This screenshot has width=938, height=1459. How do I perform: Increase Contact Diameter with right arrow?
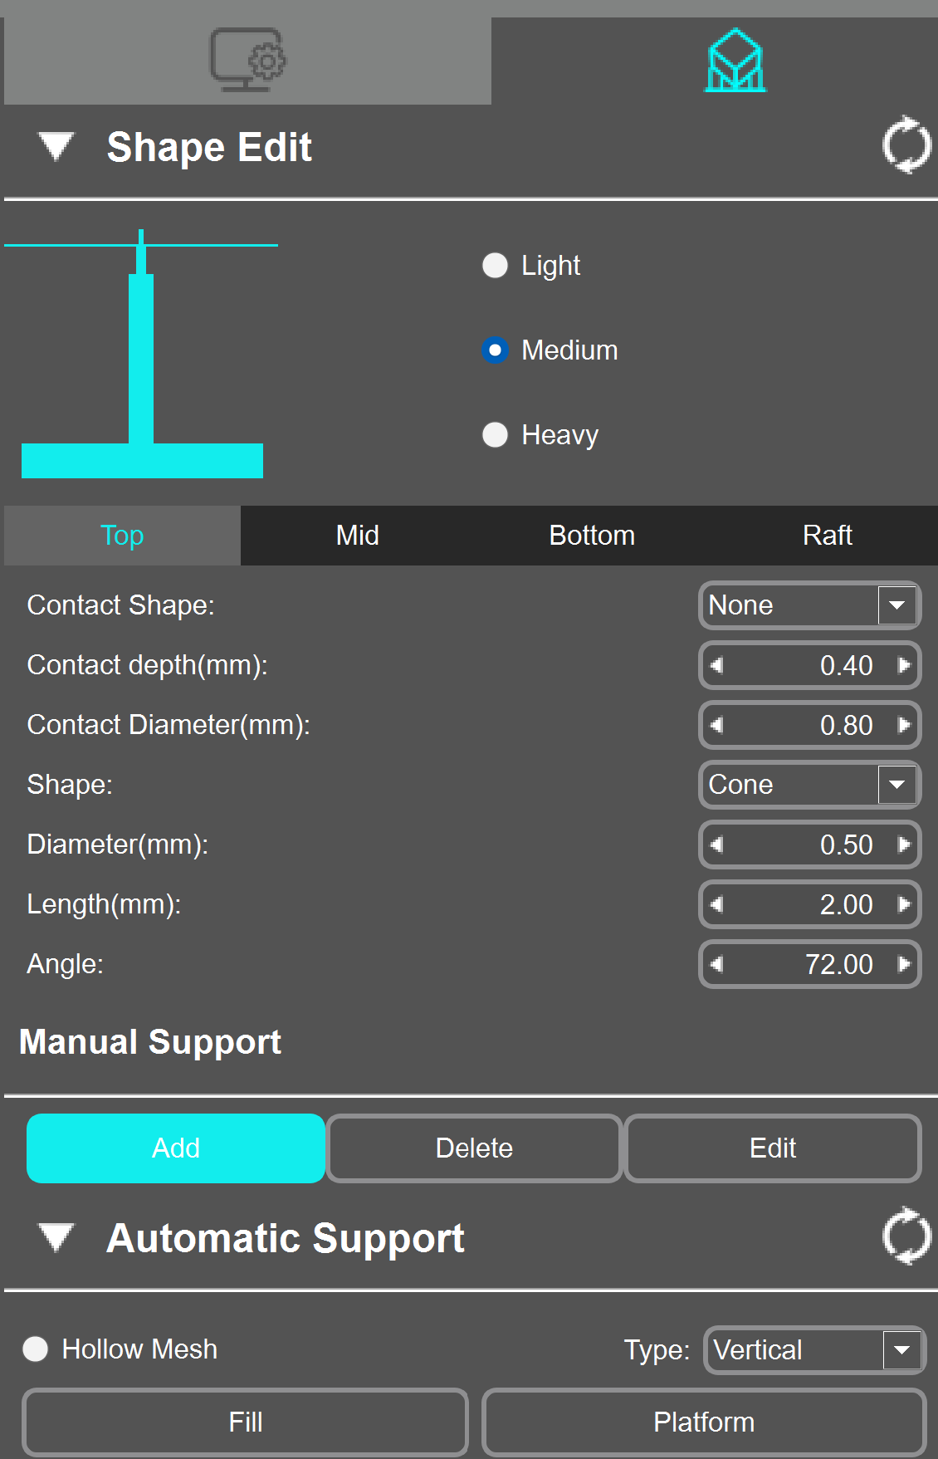(904, 725)
